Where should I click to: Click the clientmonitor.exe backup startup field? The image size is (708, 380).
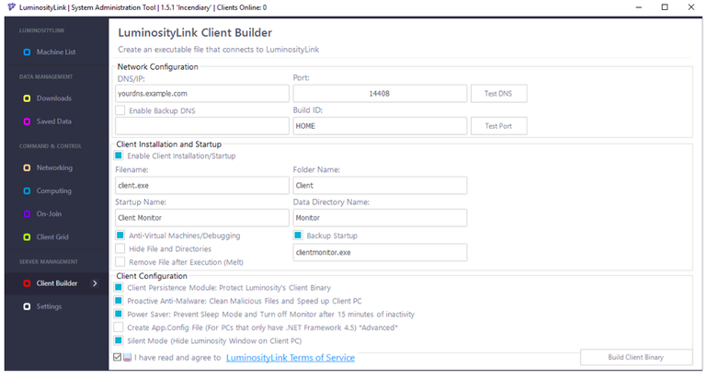click(x=380, y=252)
